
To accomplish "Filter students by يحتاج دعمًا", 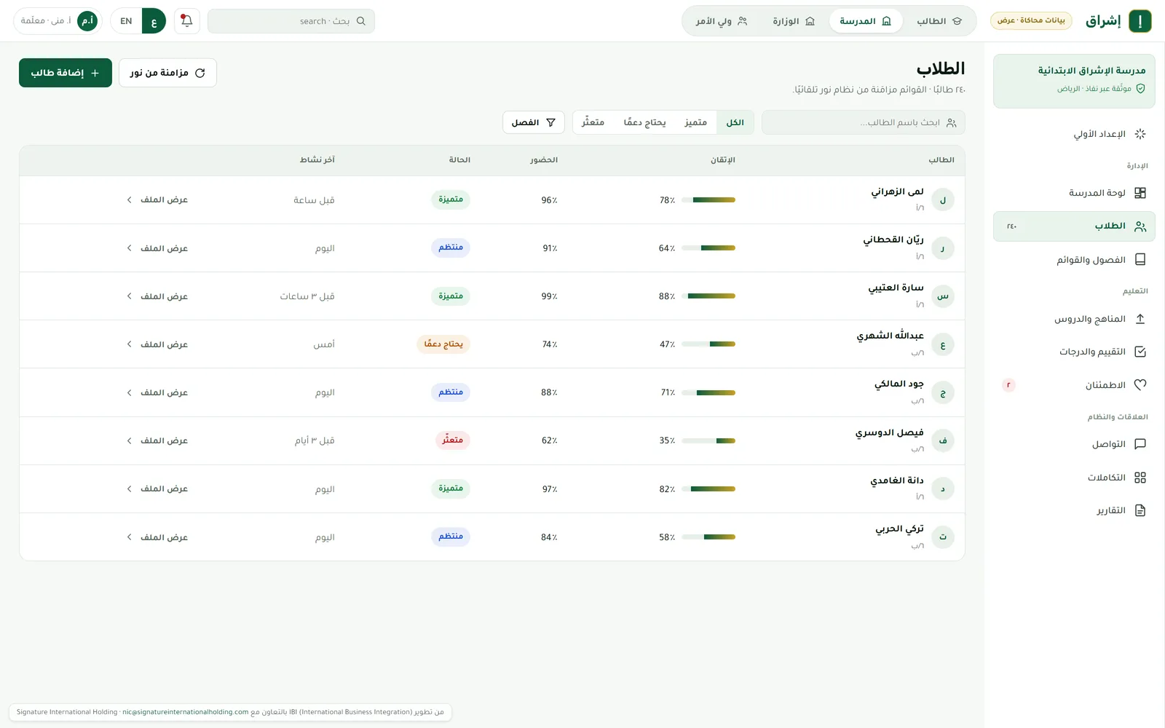I will coord(644,122).
